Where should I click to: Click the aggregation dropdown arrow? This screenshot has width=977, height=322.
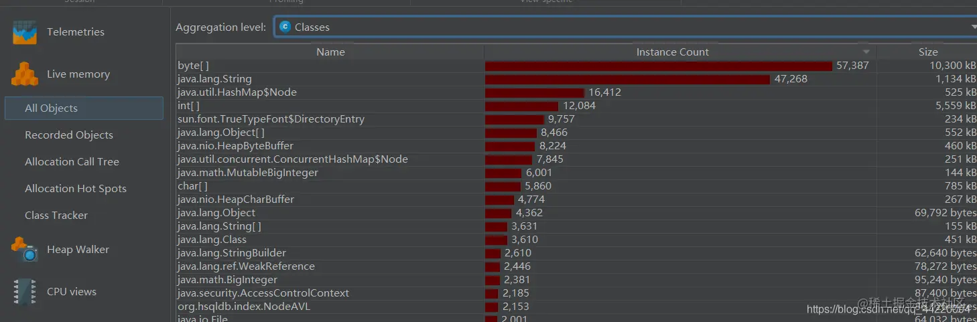click(x=973, y=27)
